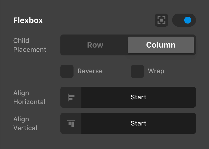Click the blue knob of the Flexbox switch

[188, 20]
